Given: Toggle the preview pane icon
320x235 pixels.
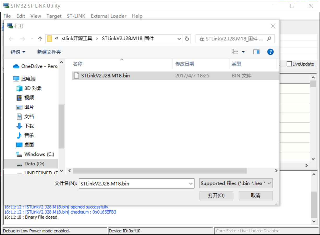Looking at the screenshot, I should pyautogui.click(x=256, y=52).
